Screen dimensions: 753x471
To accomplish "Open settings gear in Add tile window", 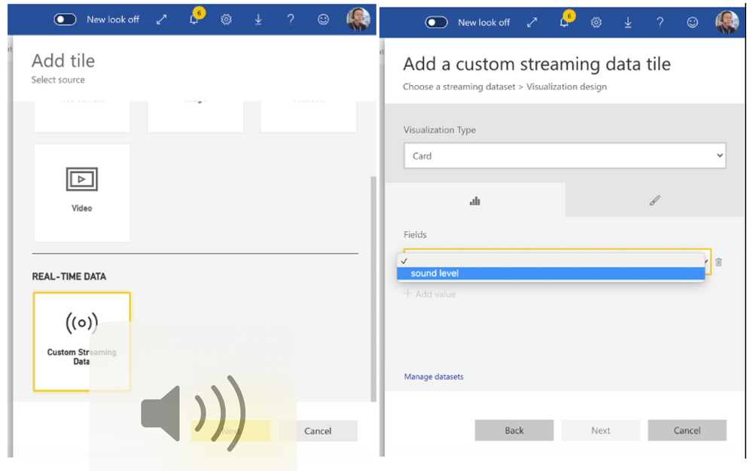I will 226,20.
